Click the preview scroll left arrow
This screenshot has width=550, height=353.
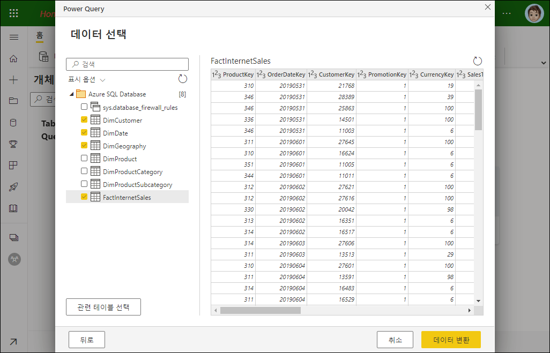(x=215, y=310)
